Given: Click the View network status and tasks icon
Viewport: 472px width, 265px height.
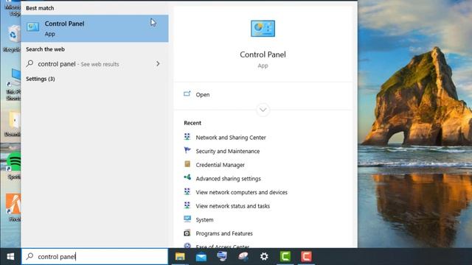Looking at the screenshot, I should coord(187,205).
